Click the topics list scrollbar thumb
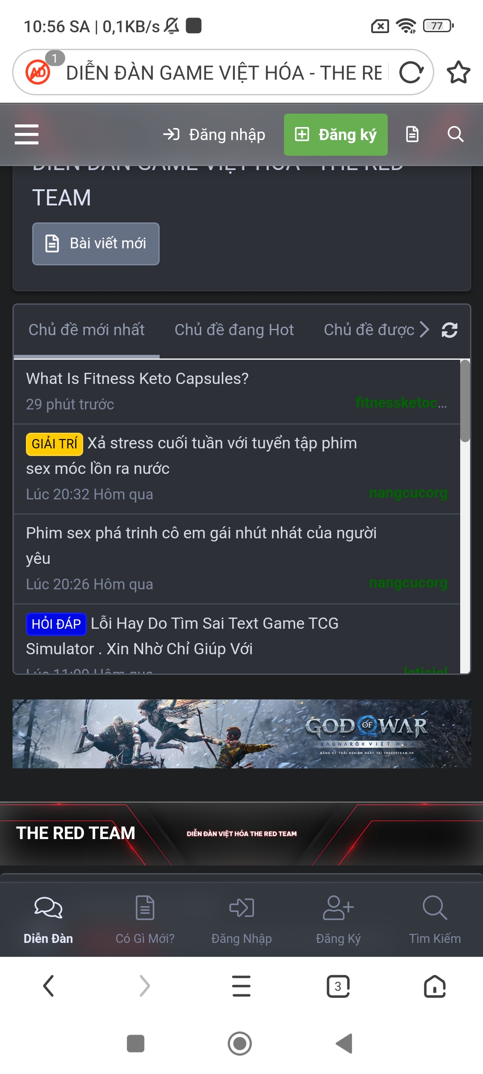Viewport: 483px width, 1074px height. click(x=465, y=401)
